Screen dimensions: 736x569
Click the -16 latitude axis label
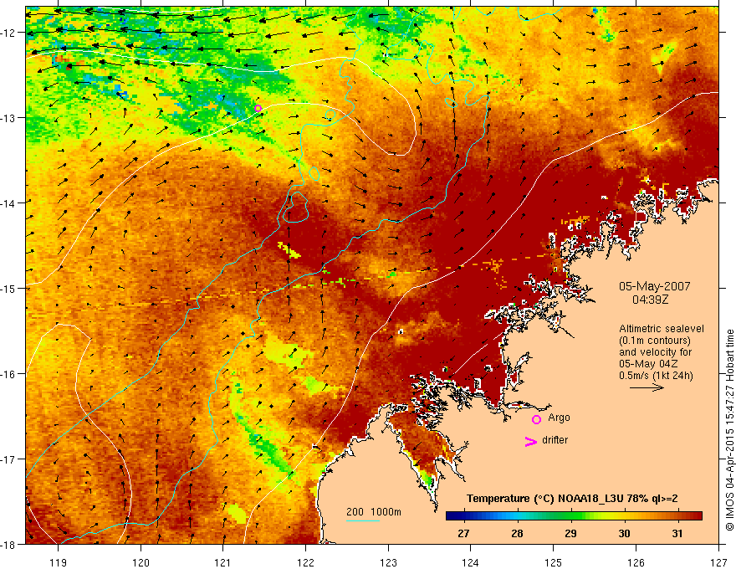click(9, 374)
